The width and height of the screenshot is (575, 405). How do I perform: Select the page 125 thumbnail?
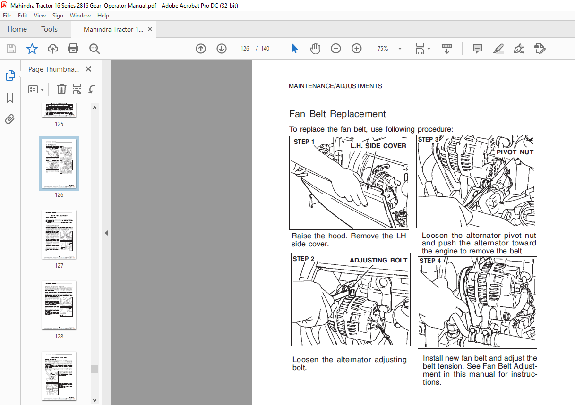59,110
